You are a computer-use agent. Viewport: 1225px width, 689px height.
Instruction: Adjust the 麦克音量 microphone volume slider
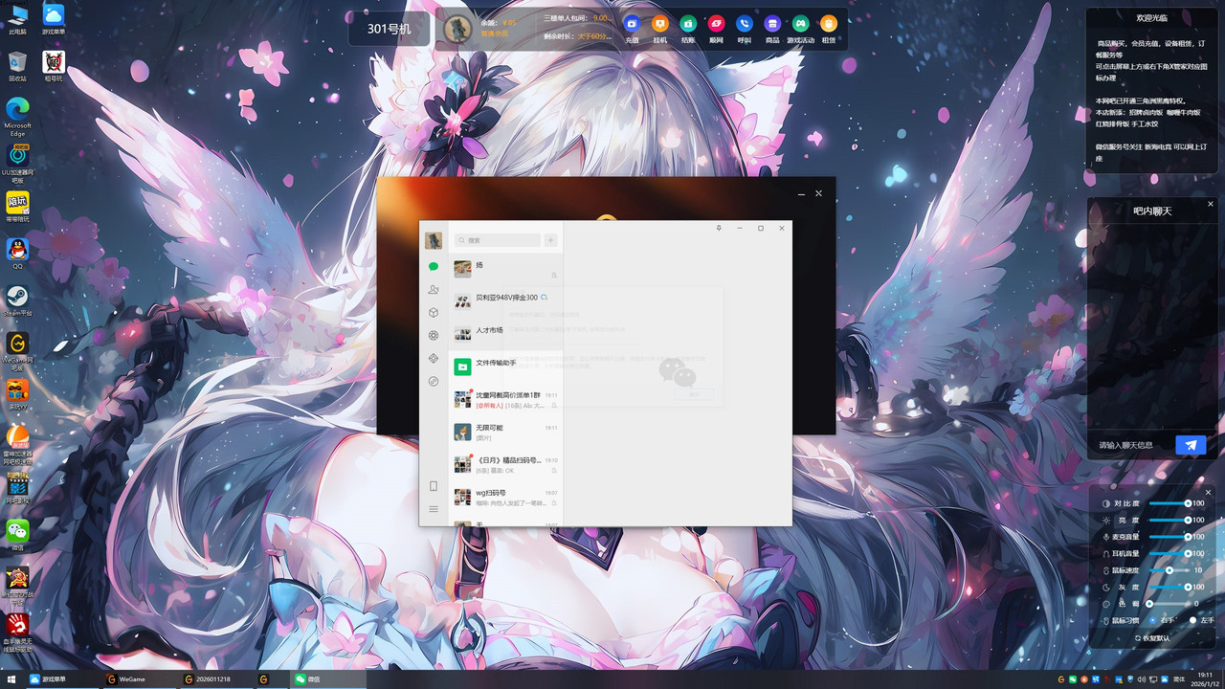pyautogui.click(x=1169, y=537)
